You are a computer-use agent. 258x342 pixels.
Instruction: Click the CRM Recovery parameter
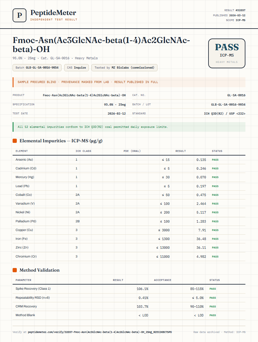tap(26, 306)
